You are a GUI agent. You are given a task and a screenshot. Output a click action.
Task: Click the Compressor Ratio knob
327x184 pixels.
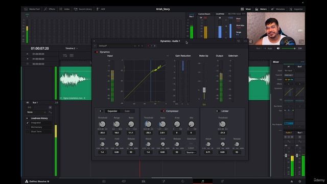click(162, 124)
